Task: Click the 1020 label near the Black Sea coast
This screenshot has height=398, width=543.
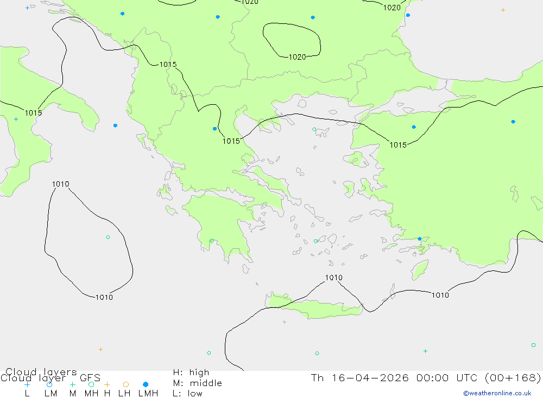Action: pos(392,8)
